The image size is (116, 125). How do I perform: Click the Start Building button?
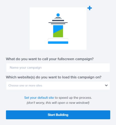(x=58, y=115)
